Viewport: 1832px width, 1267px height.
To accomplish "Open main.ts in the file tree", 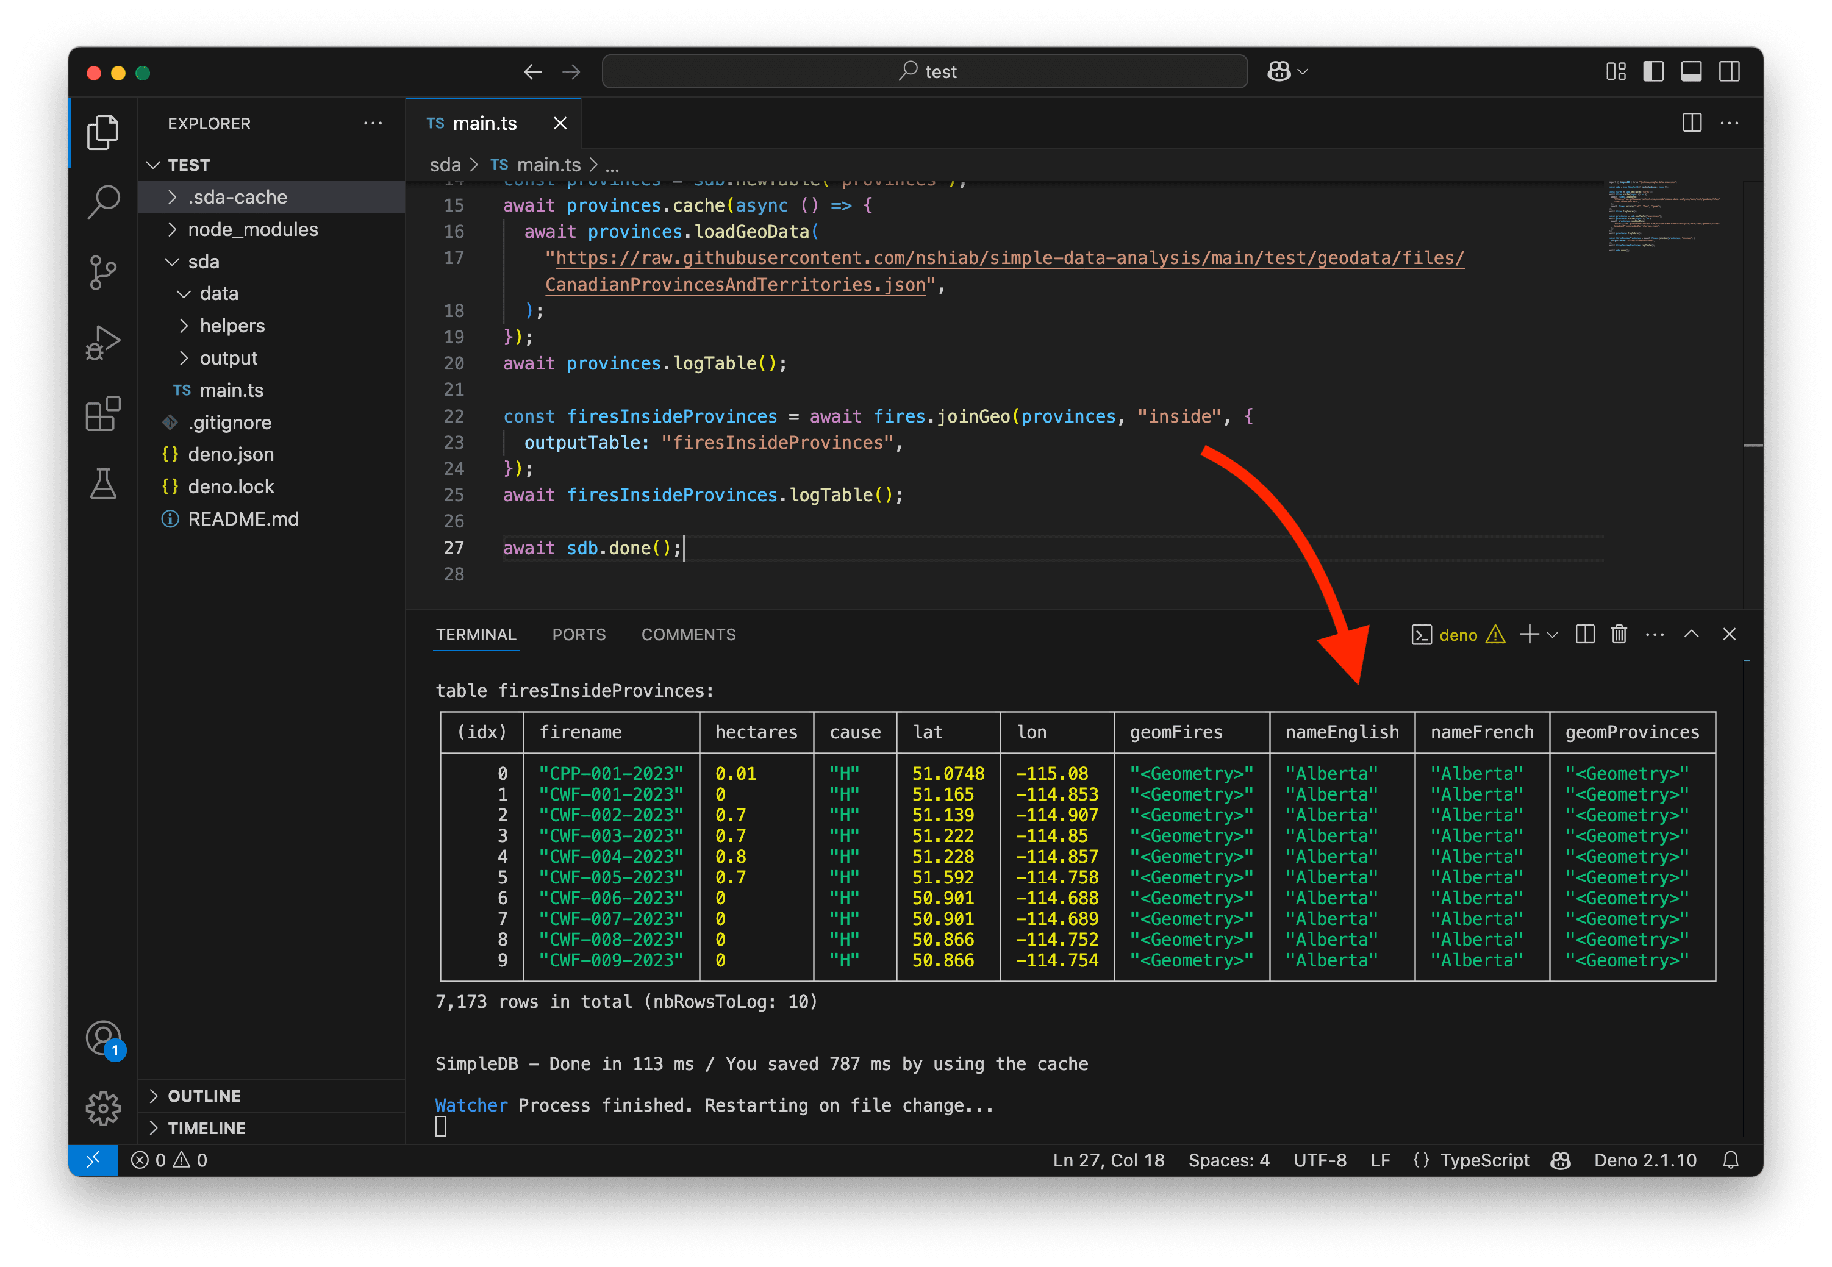I will pos(271,391).
